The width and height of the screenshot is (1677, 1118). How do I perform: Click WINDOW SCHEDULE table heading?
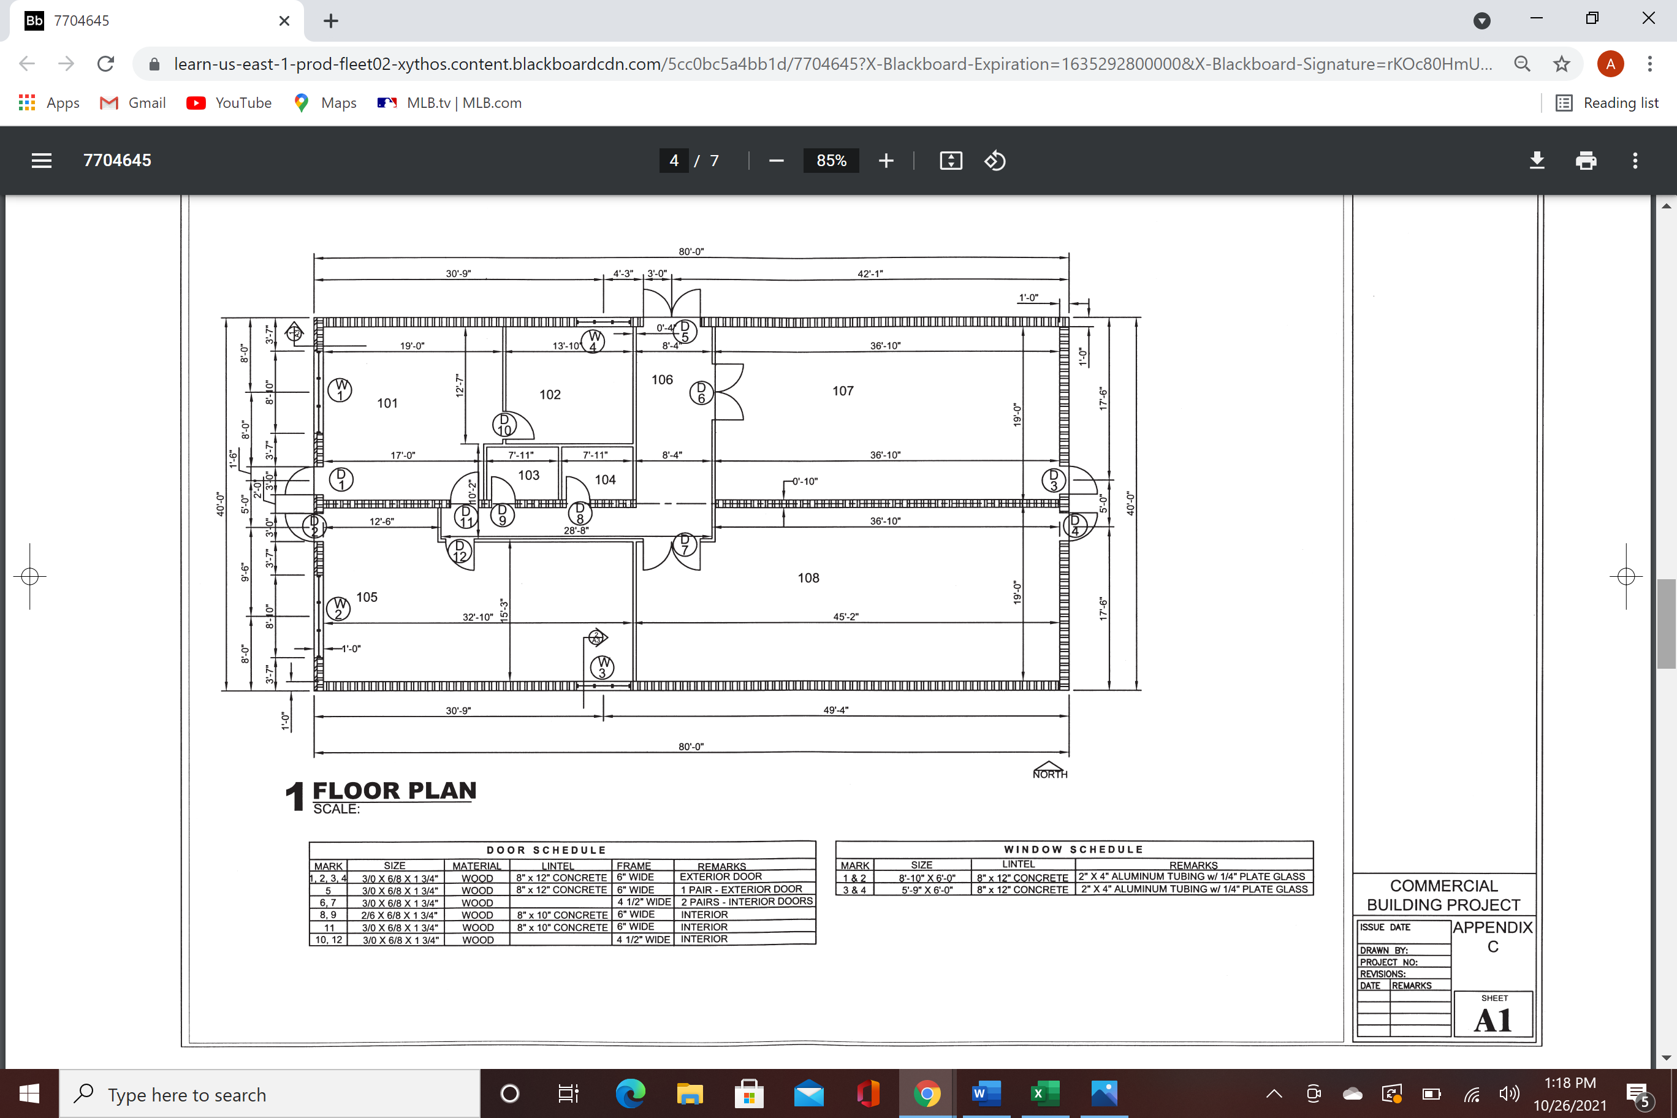1074,849
